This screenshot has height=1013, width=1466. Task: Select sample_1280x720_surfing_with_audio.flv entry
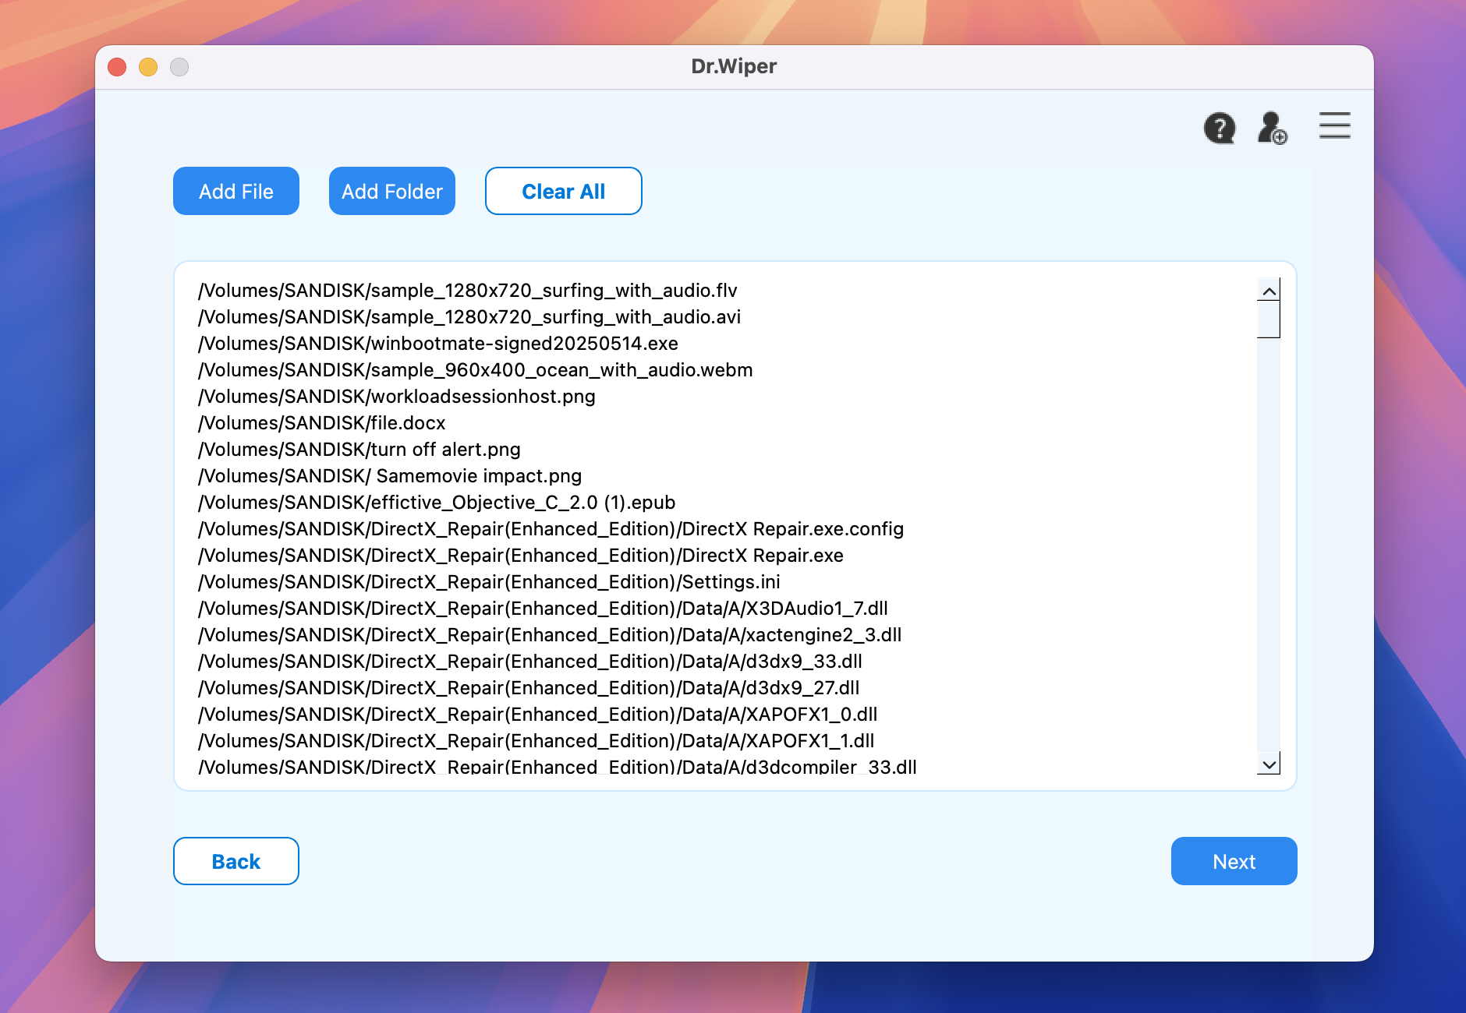468,291
